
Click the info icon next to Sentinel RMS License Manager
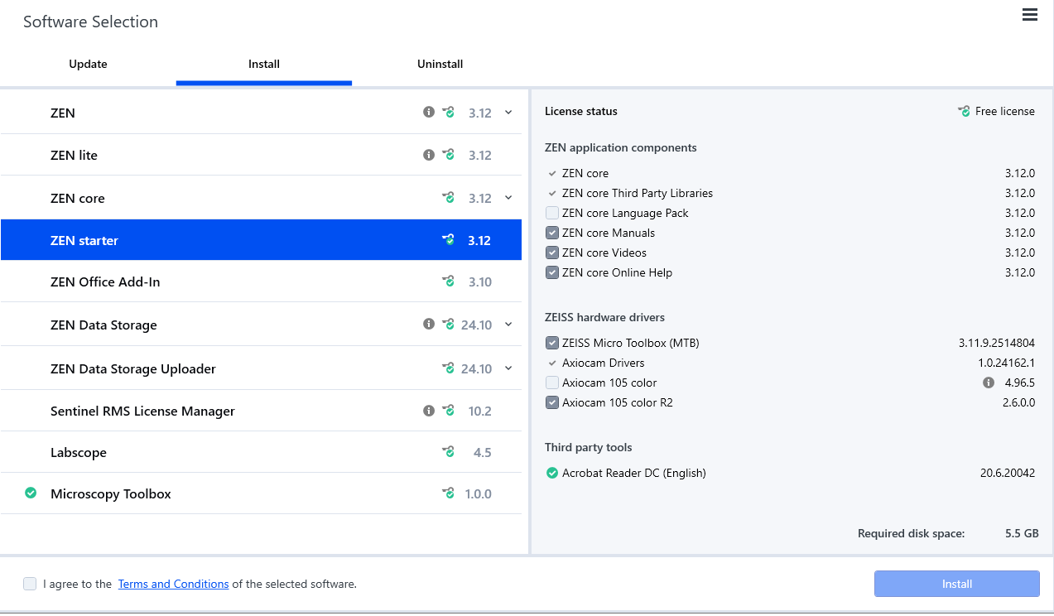pos(429,410)
